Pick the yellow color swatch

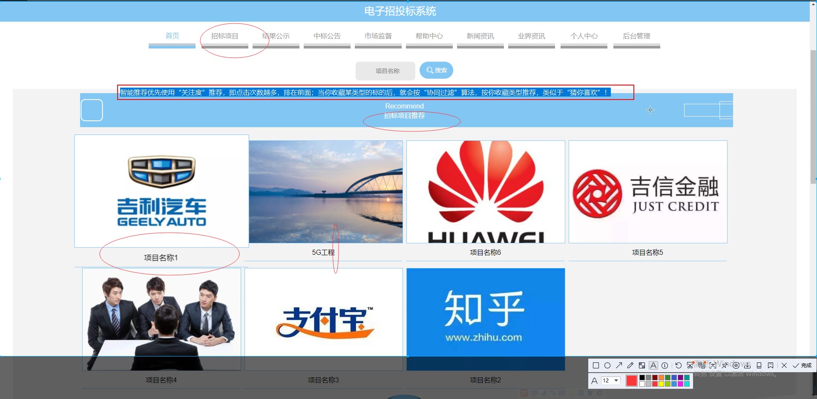click(x=661, y=384)
